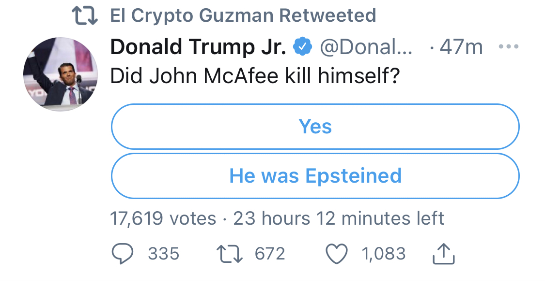Viewport: 545px width, 288px height.
Task: Click the 17,619 votes count
Action: click(163, 218)
